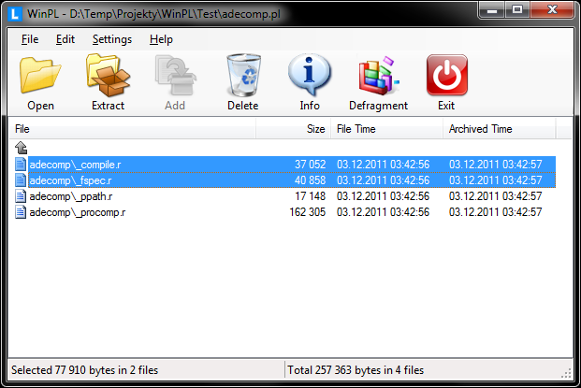Open the Info bubble icon
This screenshot has width=581, height=388.
coord(310,75)
